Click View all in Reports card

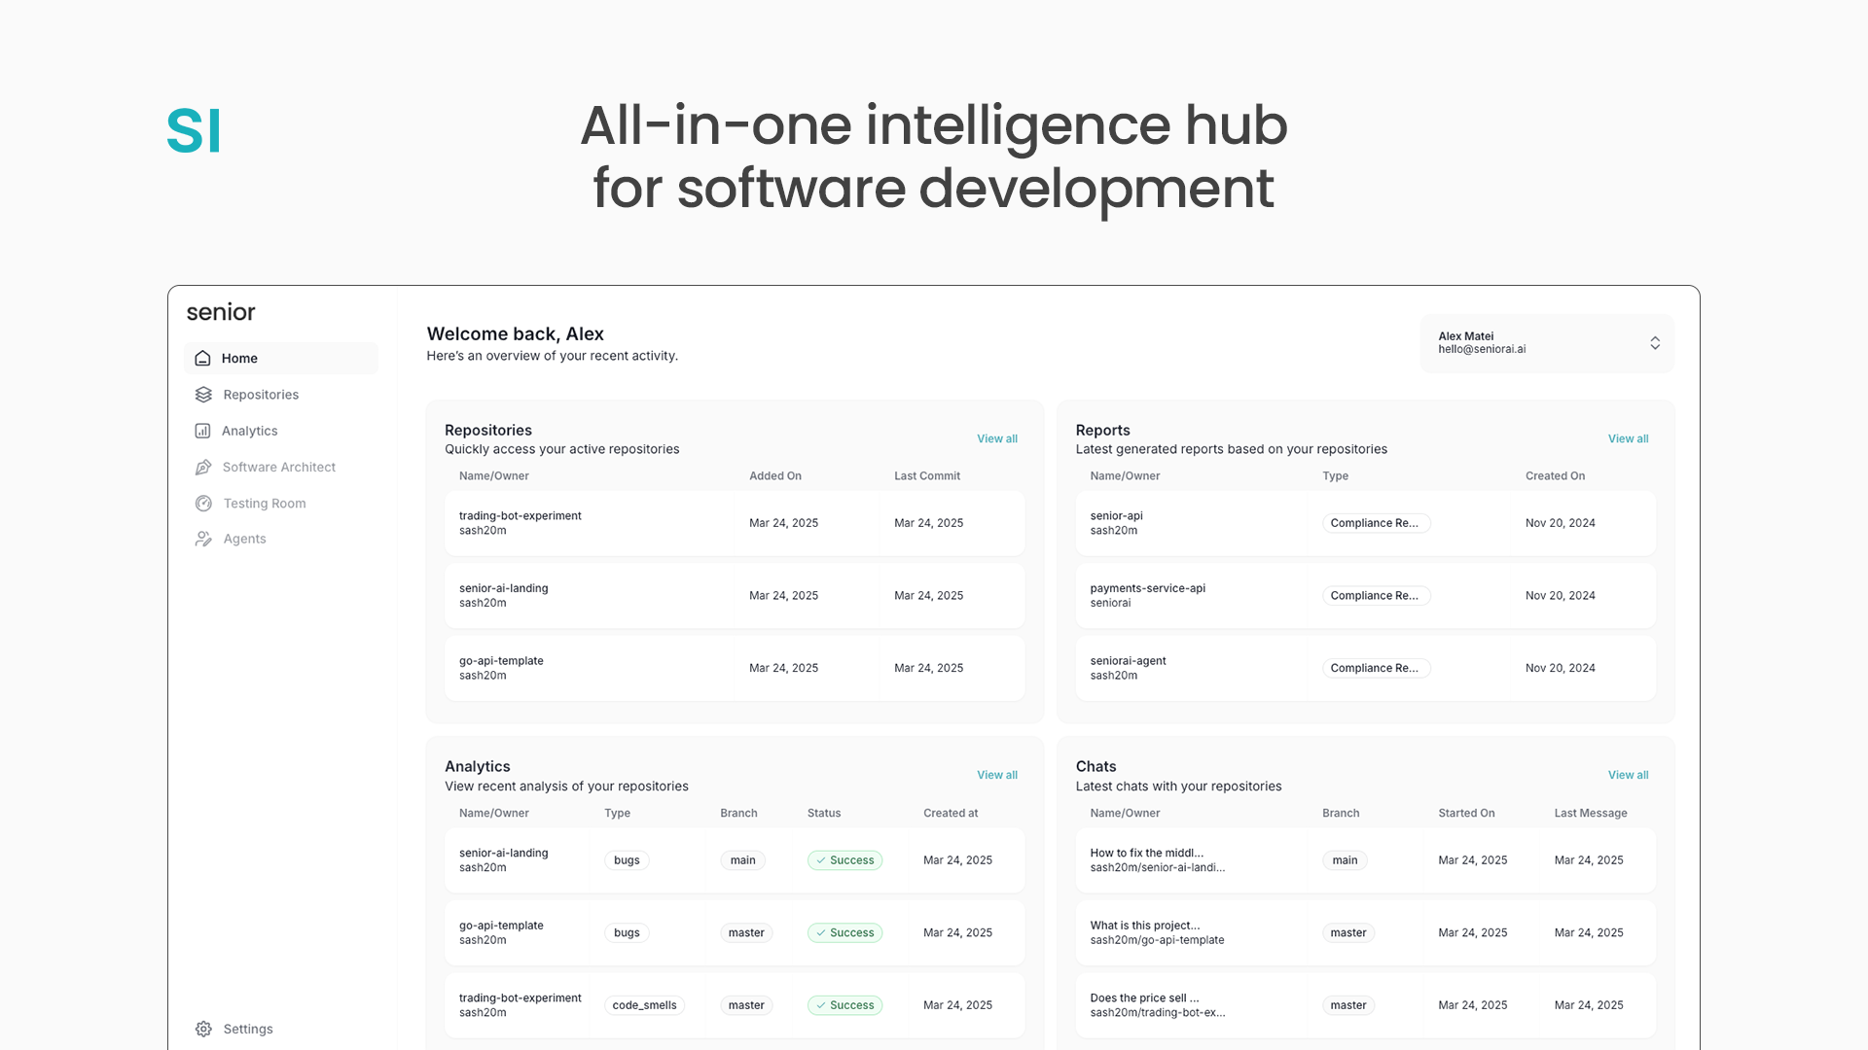[x=1628, y=438]
